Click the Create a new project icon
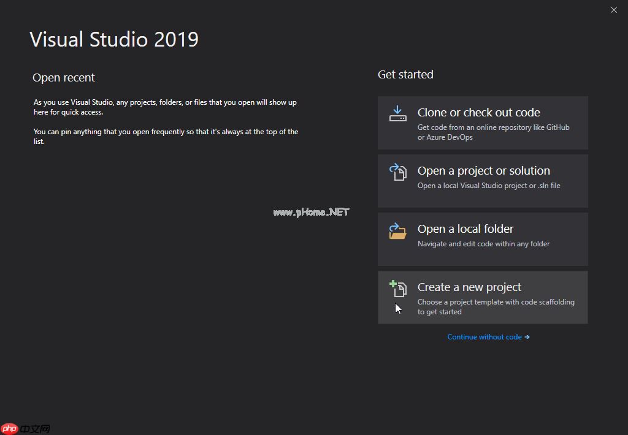This screenshot has width=628, height=435. (398, 289)
